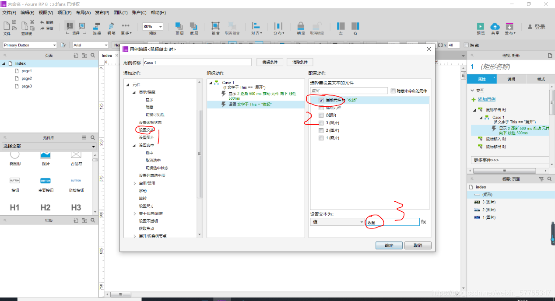This screenshot has height=301, width=555.
Task: Click the filter icon in 概要 panel
Action: 541,179
